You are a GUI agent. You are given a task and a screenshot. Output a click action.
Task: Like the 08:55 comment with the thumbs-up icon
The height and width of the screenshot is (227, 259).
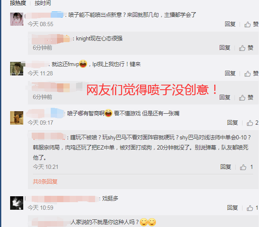tap(251, 24)
